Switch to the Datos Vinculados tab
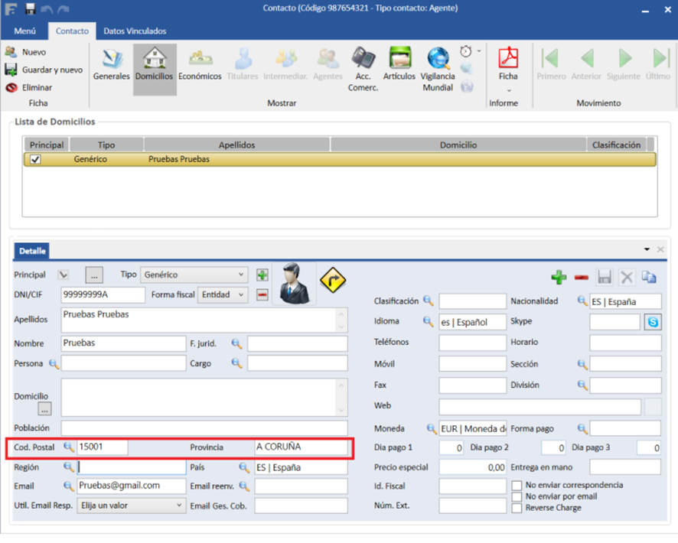The width and height of the screenshot is (678, 543). point(135,31)
